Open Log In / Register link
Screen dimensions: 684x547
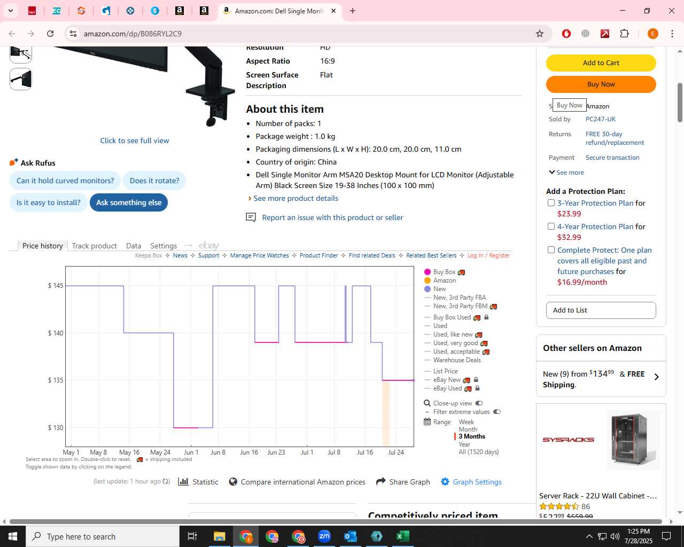coord(488,255)
